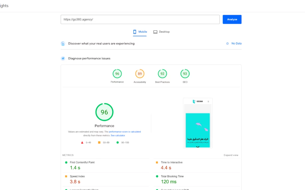Click the SEO label under gauge
Viewport: 305px width, 190px height.
point(185,82)
